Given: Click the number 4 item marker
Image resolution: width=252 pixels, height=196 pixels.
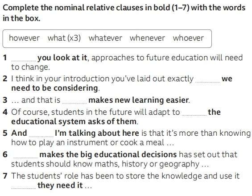Looking at the screenshot, I should point(5,112).
